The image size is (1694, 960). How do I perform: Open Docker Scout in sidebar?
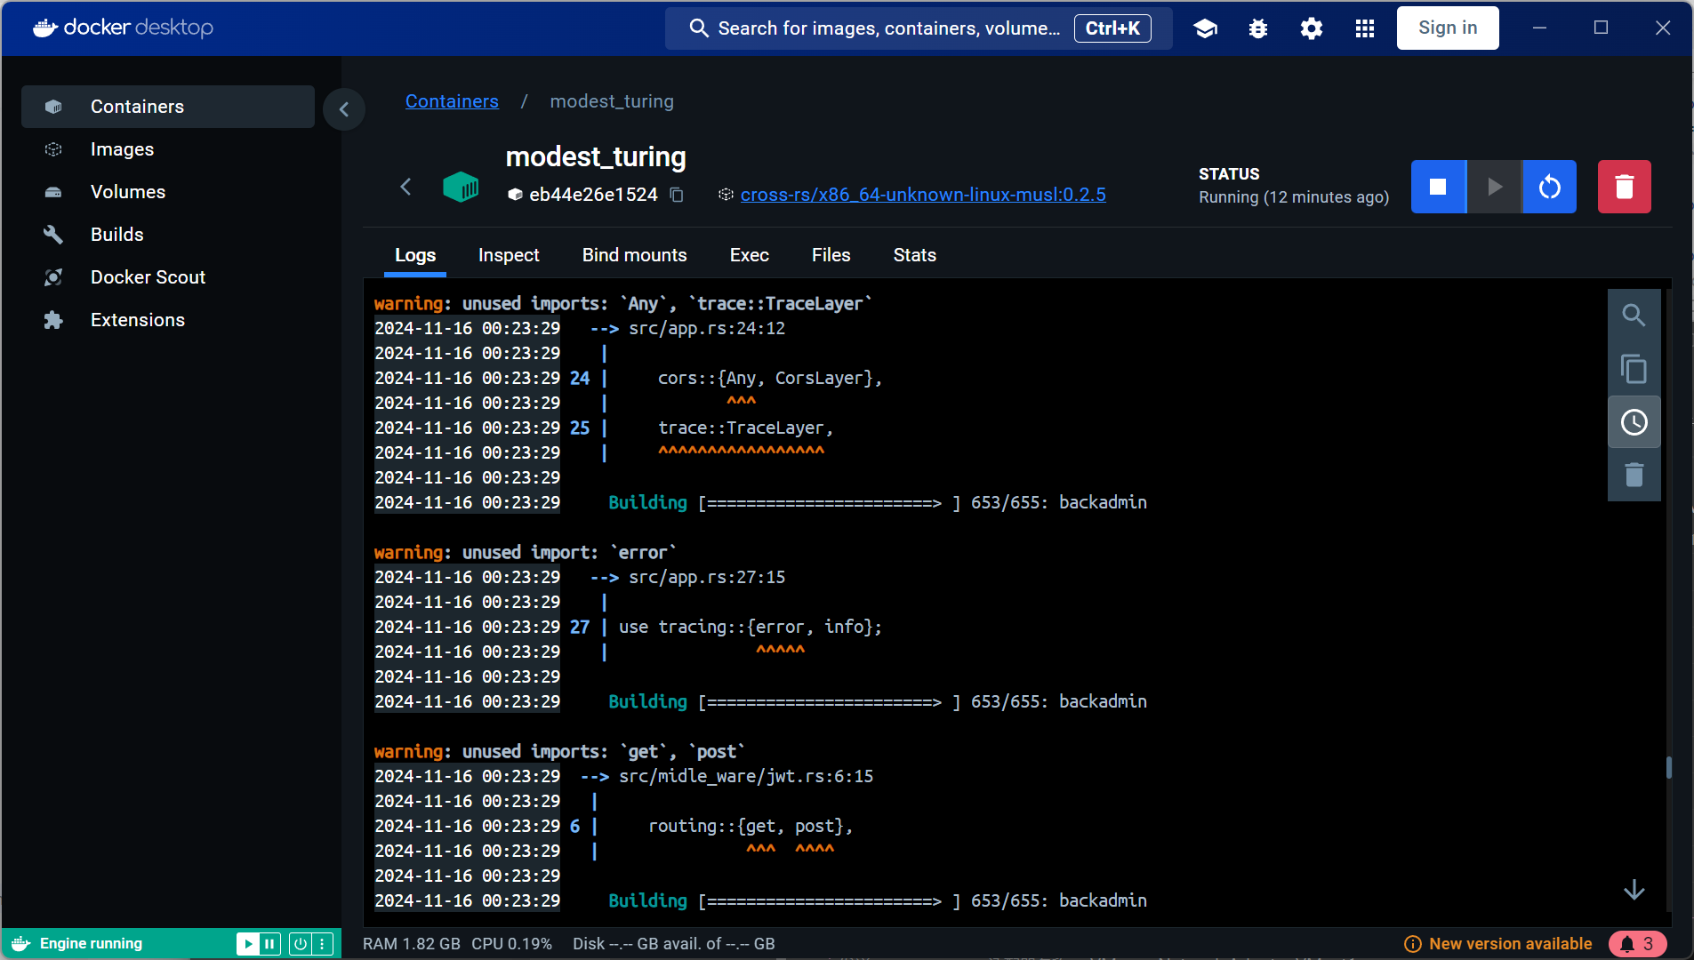[168, 277]
